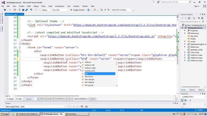Click the Categorized icon in Properties panel
Screen dimensions: 207x116
tap(182, 101)
